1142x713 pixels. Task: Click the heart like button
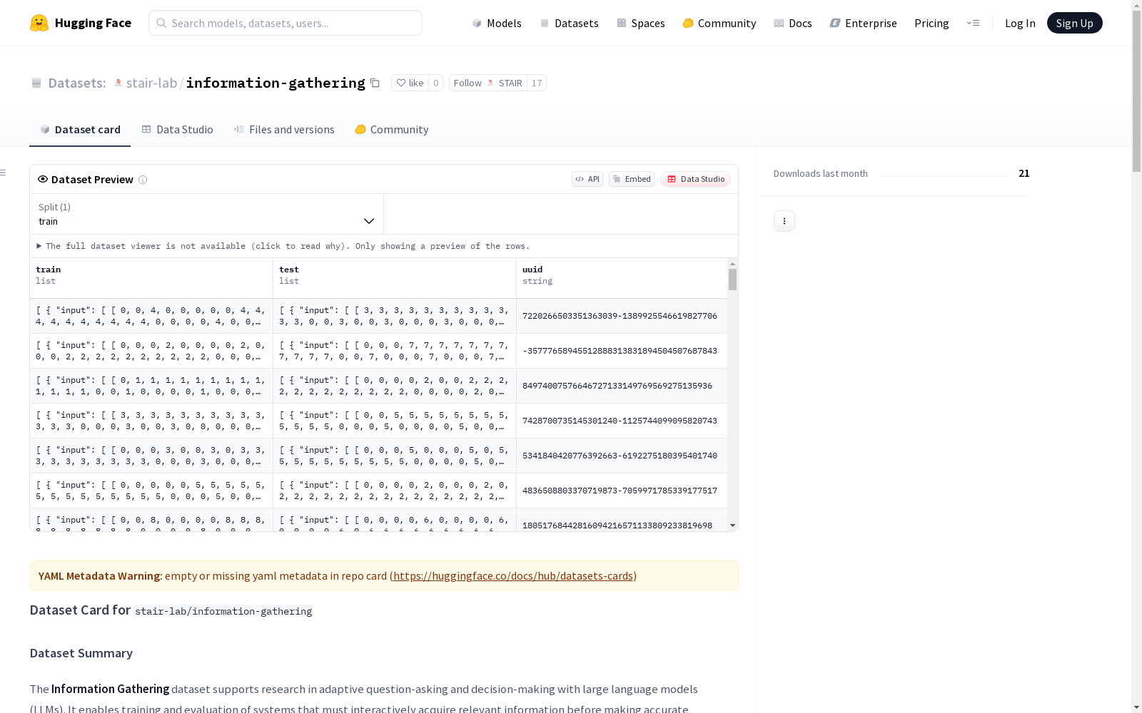[410, 83]
